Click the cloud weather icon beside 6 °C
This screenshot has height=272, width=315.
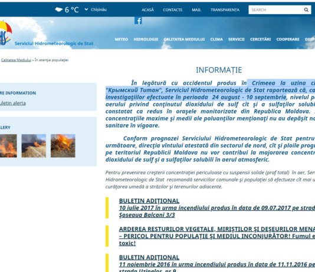[x=59, y=9]
